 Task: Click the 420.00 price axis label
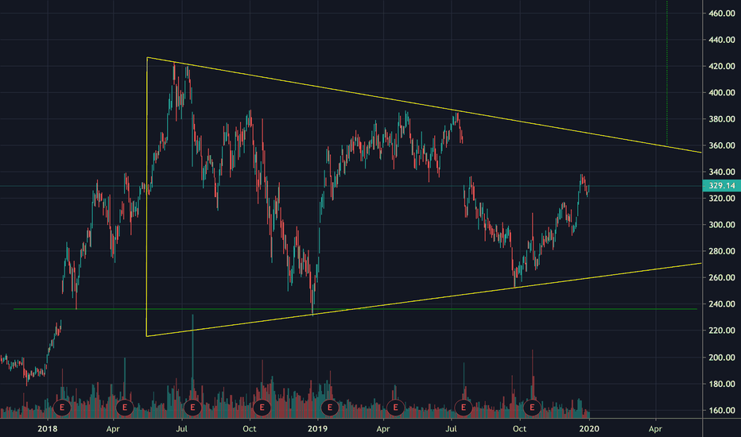point(722,66)
